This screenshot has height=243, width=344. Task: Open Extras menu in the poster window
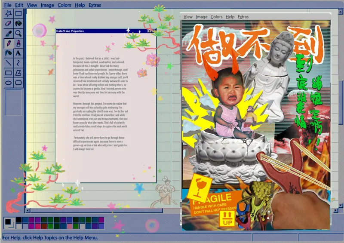point(243,17)
